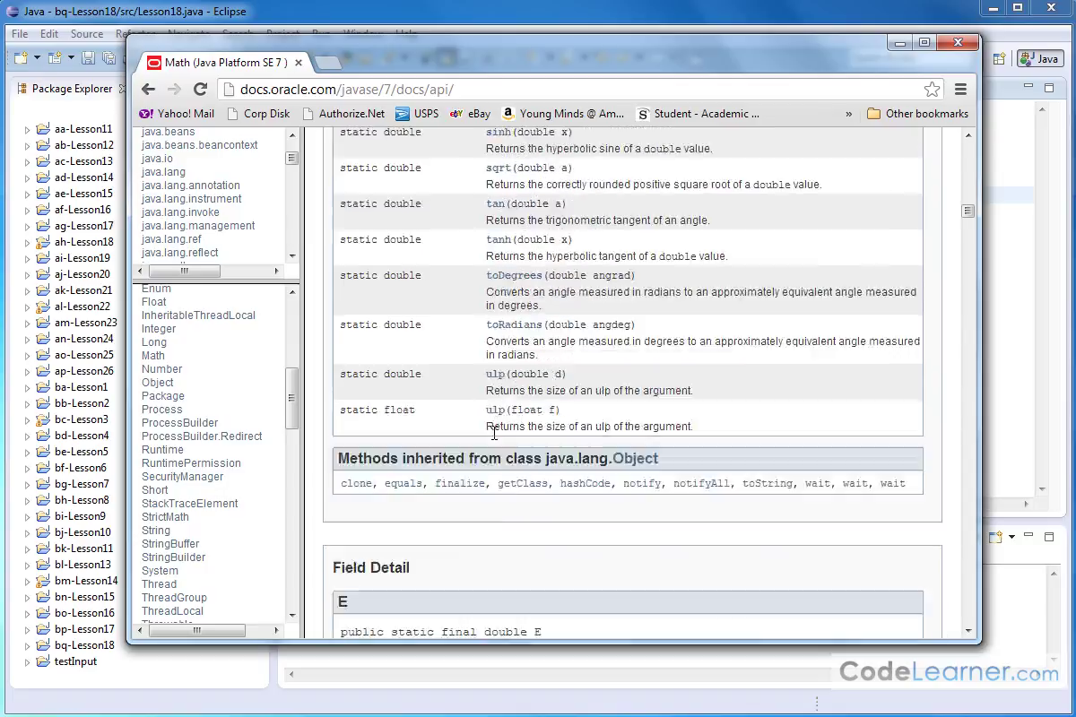The width and height of the screenshot is (1076, 717).
Task: Open the java.lang package link
Action: point(163,172)
